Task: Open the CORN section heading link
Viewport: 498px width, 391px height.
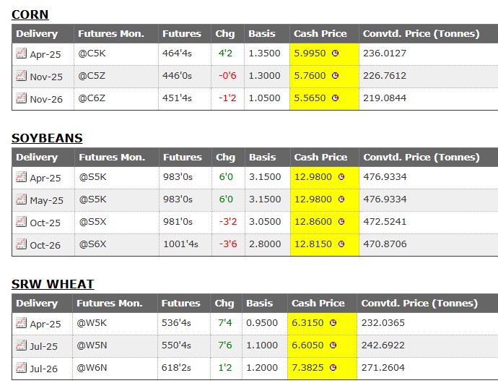Action: [x=30, y=14]
